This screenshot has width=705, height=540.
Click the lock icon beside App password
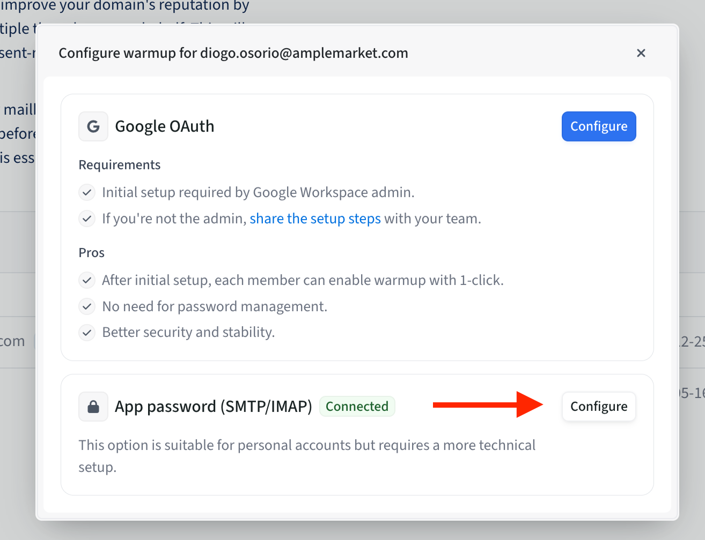[x=93, y=407]
